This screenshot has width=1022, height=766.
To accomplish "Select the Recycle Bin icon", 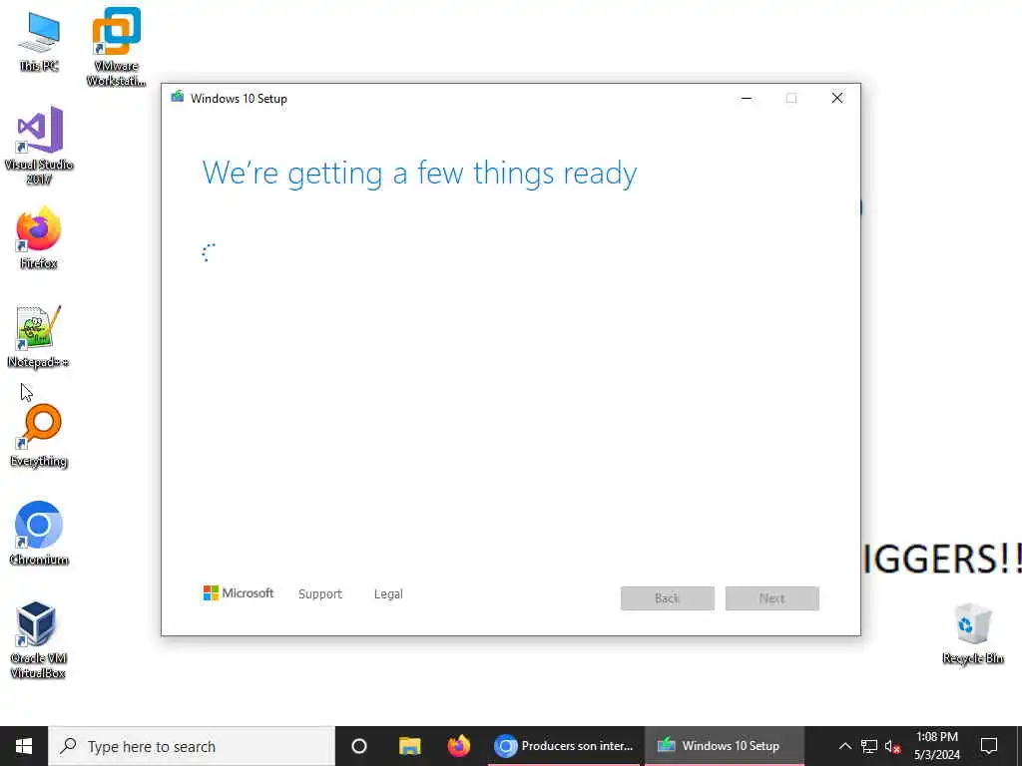I will 972,633.
